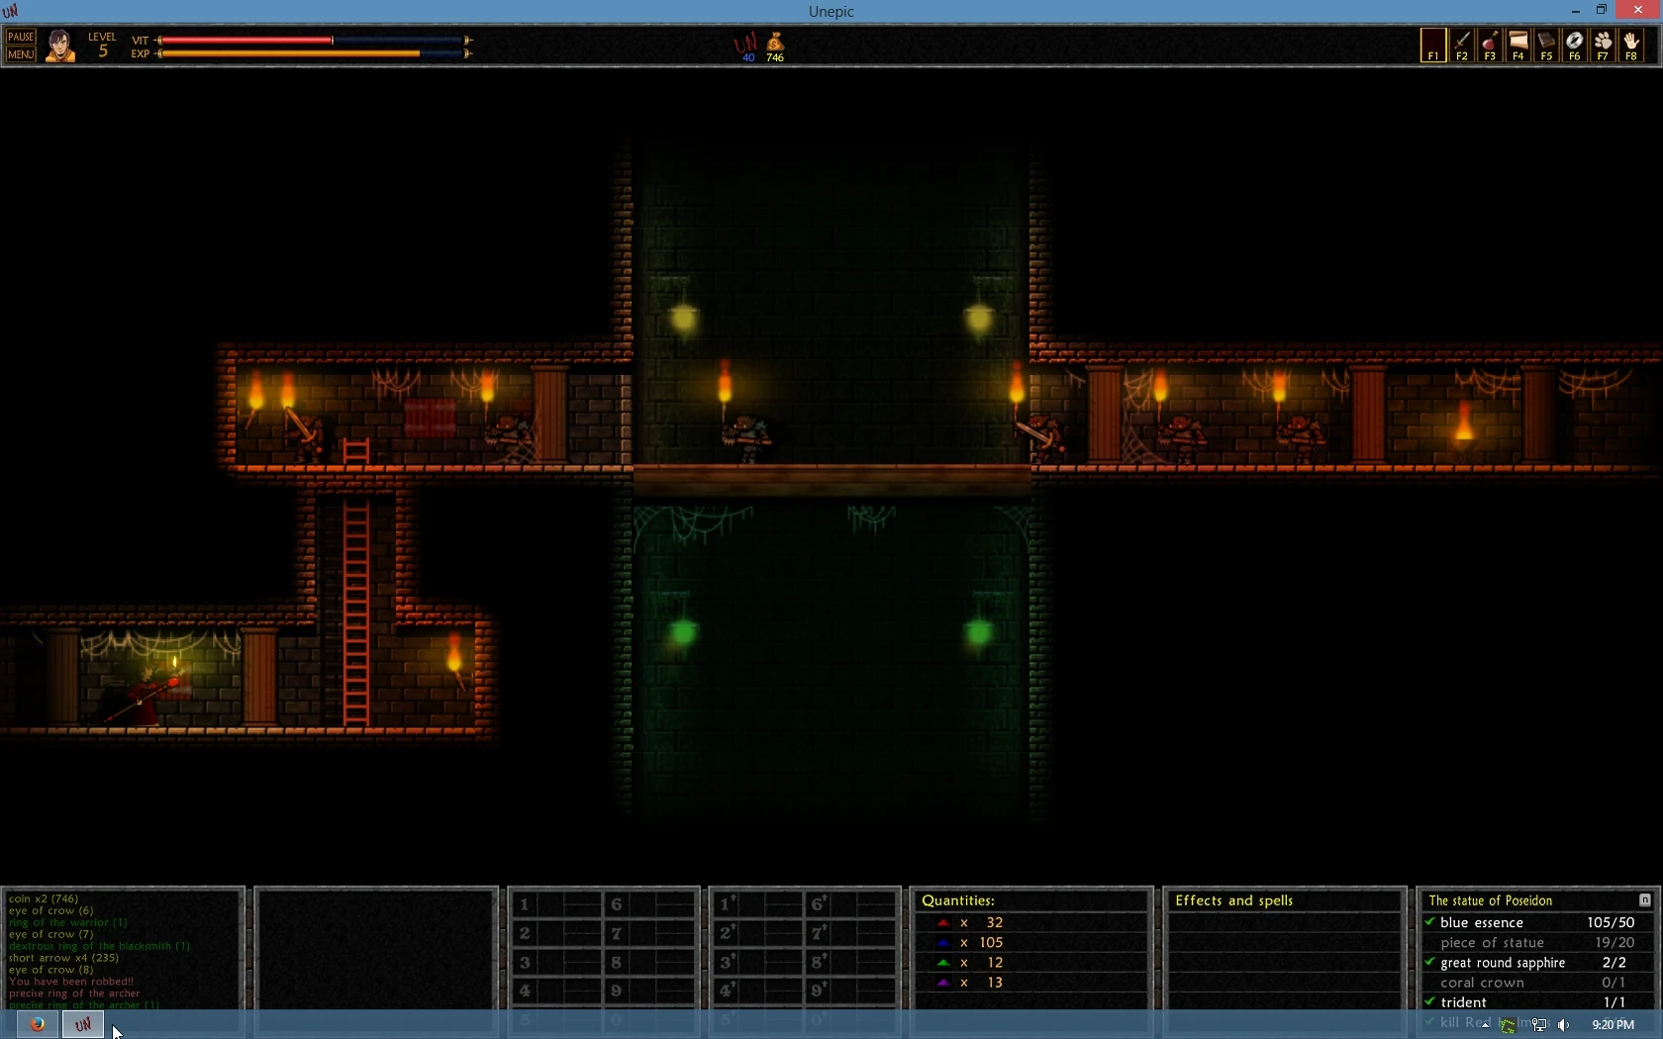Click the blue essence quest checkmark
The height and width of the screenshot is (1039, 1663).
point(1429,921)
